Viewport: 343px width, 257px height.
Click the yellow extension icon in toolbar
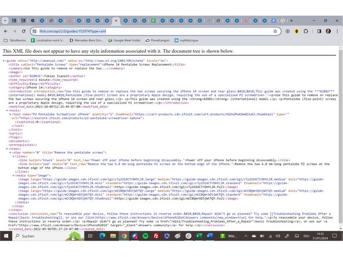coord(297,31)
